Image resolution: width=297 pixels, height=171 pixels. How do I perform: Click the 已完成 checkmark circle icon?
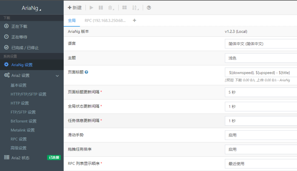(7, 47)
